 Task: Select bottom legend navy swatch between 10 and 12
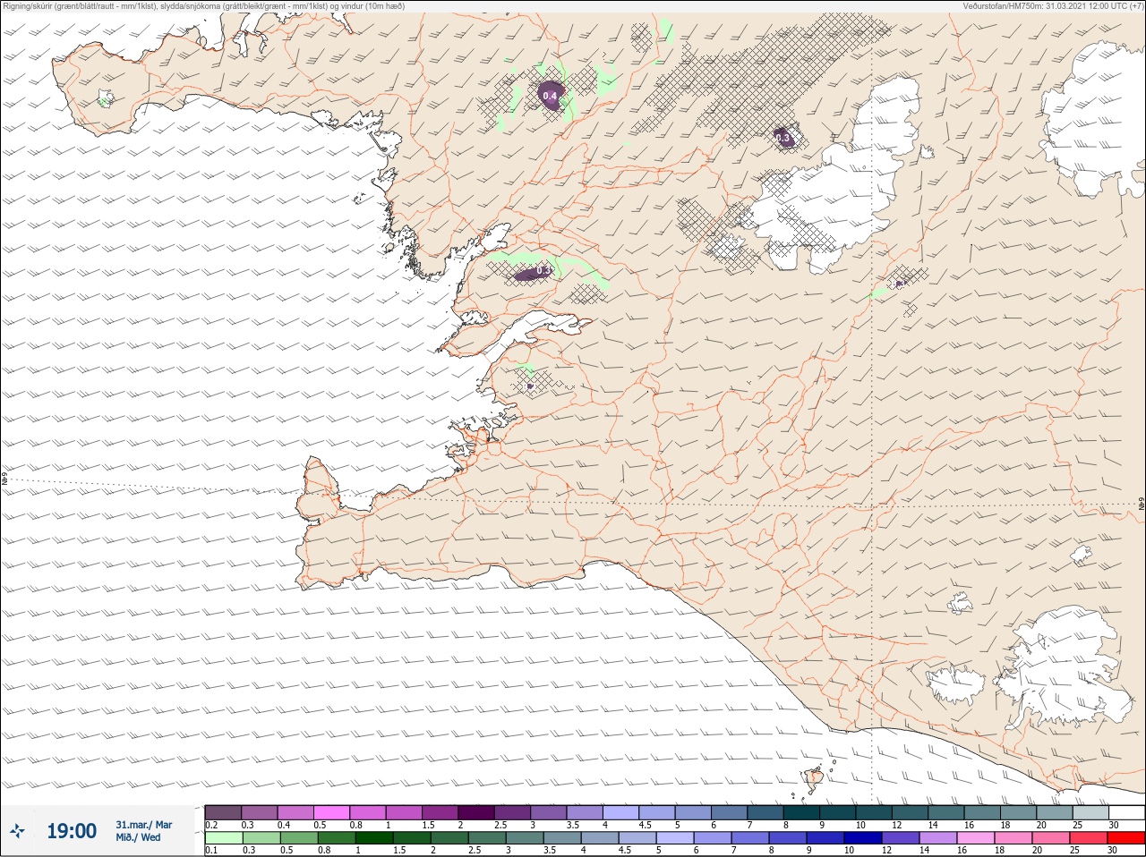pyautogui.click(x=865, y=838)
